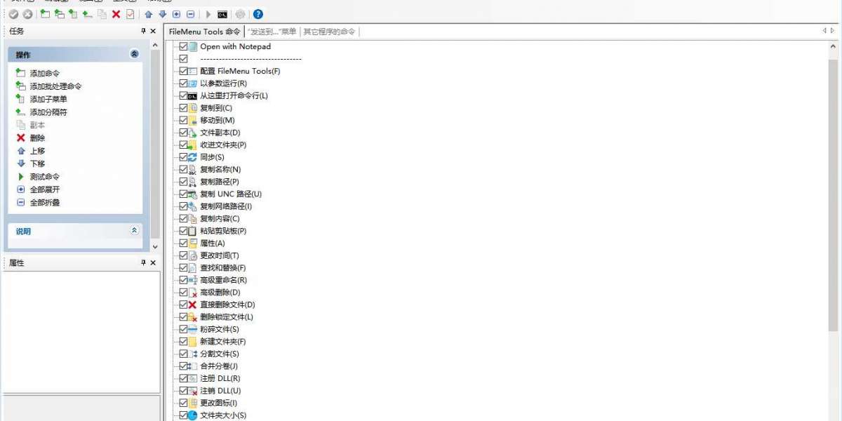The image size is (842, 421).
Task: Click the red X Delete toolbar icon
Action: 116,14
